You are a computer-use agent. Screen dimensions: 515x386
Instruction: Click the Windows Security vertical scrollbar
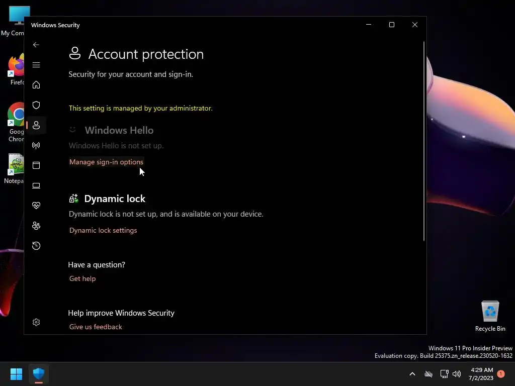(424, 141)
